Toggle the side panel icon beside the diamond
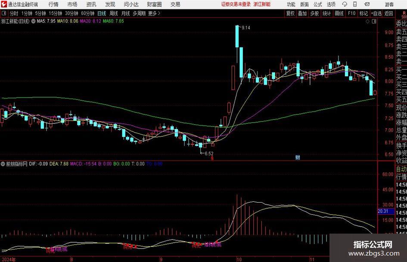Image resolution: width=407 pixels, height=262 pixels. pos(374,22)
